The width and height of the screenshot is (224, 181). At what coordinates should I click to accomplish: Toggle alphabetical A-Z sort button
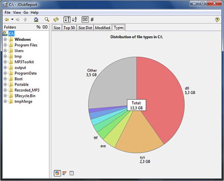[74, 19]
